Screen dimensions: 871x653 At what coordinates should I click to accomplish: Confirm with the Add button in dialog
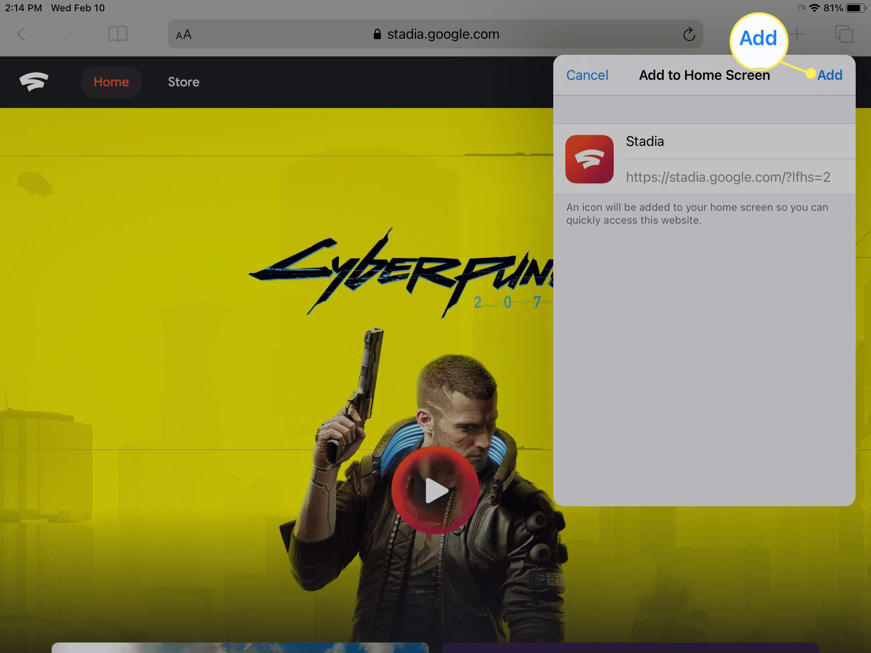(830, 75)
